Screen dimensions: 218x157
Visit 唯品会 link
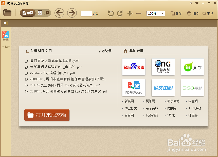pos(193,115)
